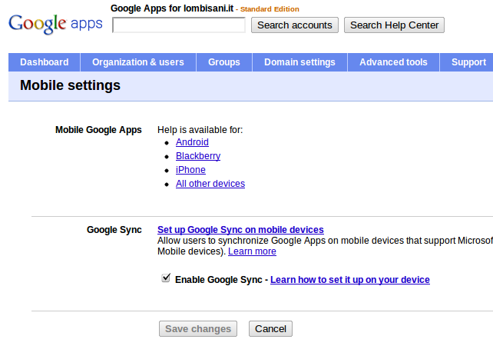Screen dimensions: 493x346
Task: Open the Blackberry help link
Action: (x=198, y=156)
